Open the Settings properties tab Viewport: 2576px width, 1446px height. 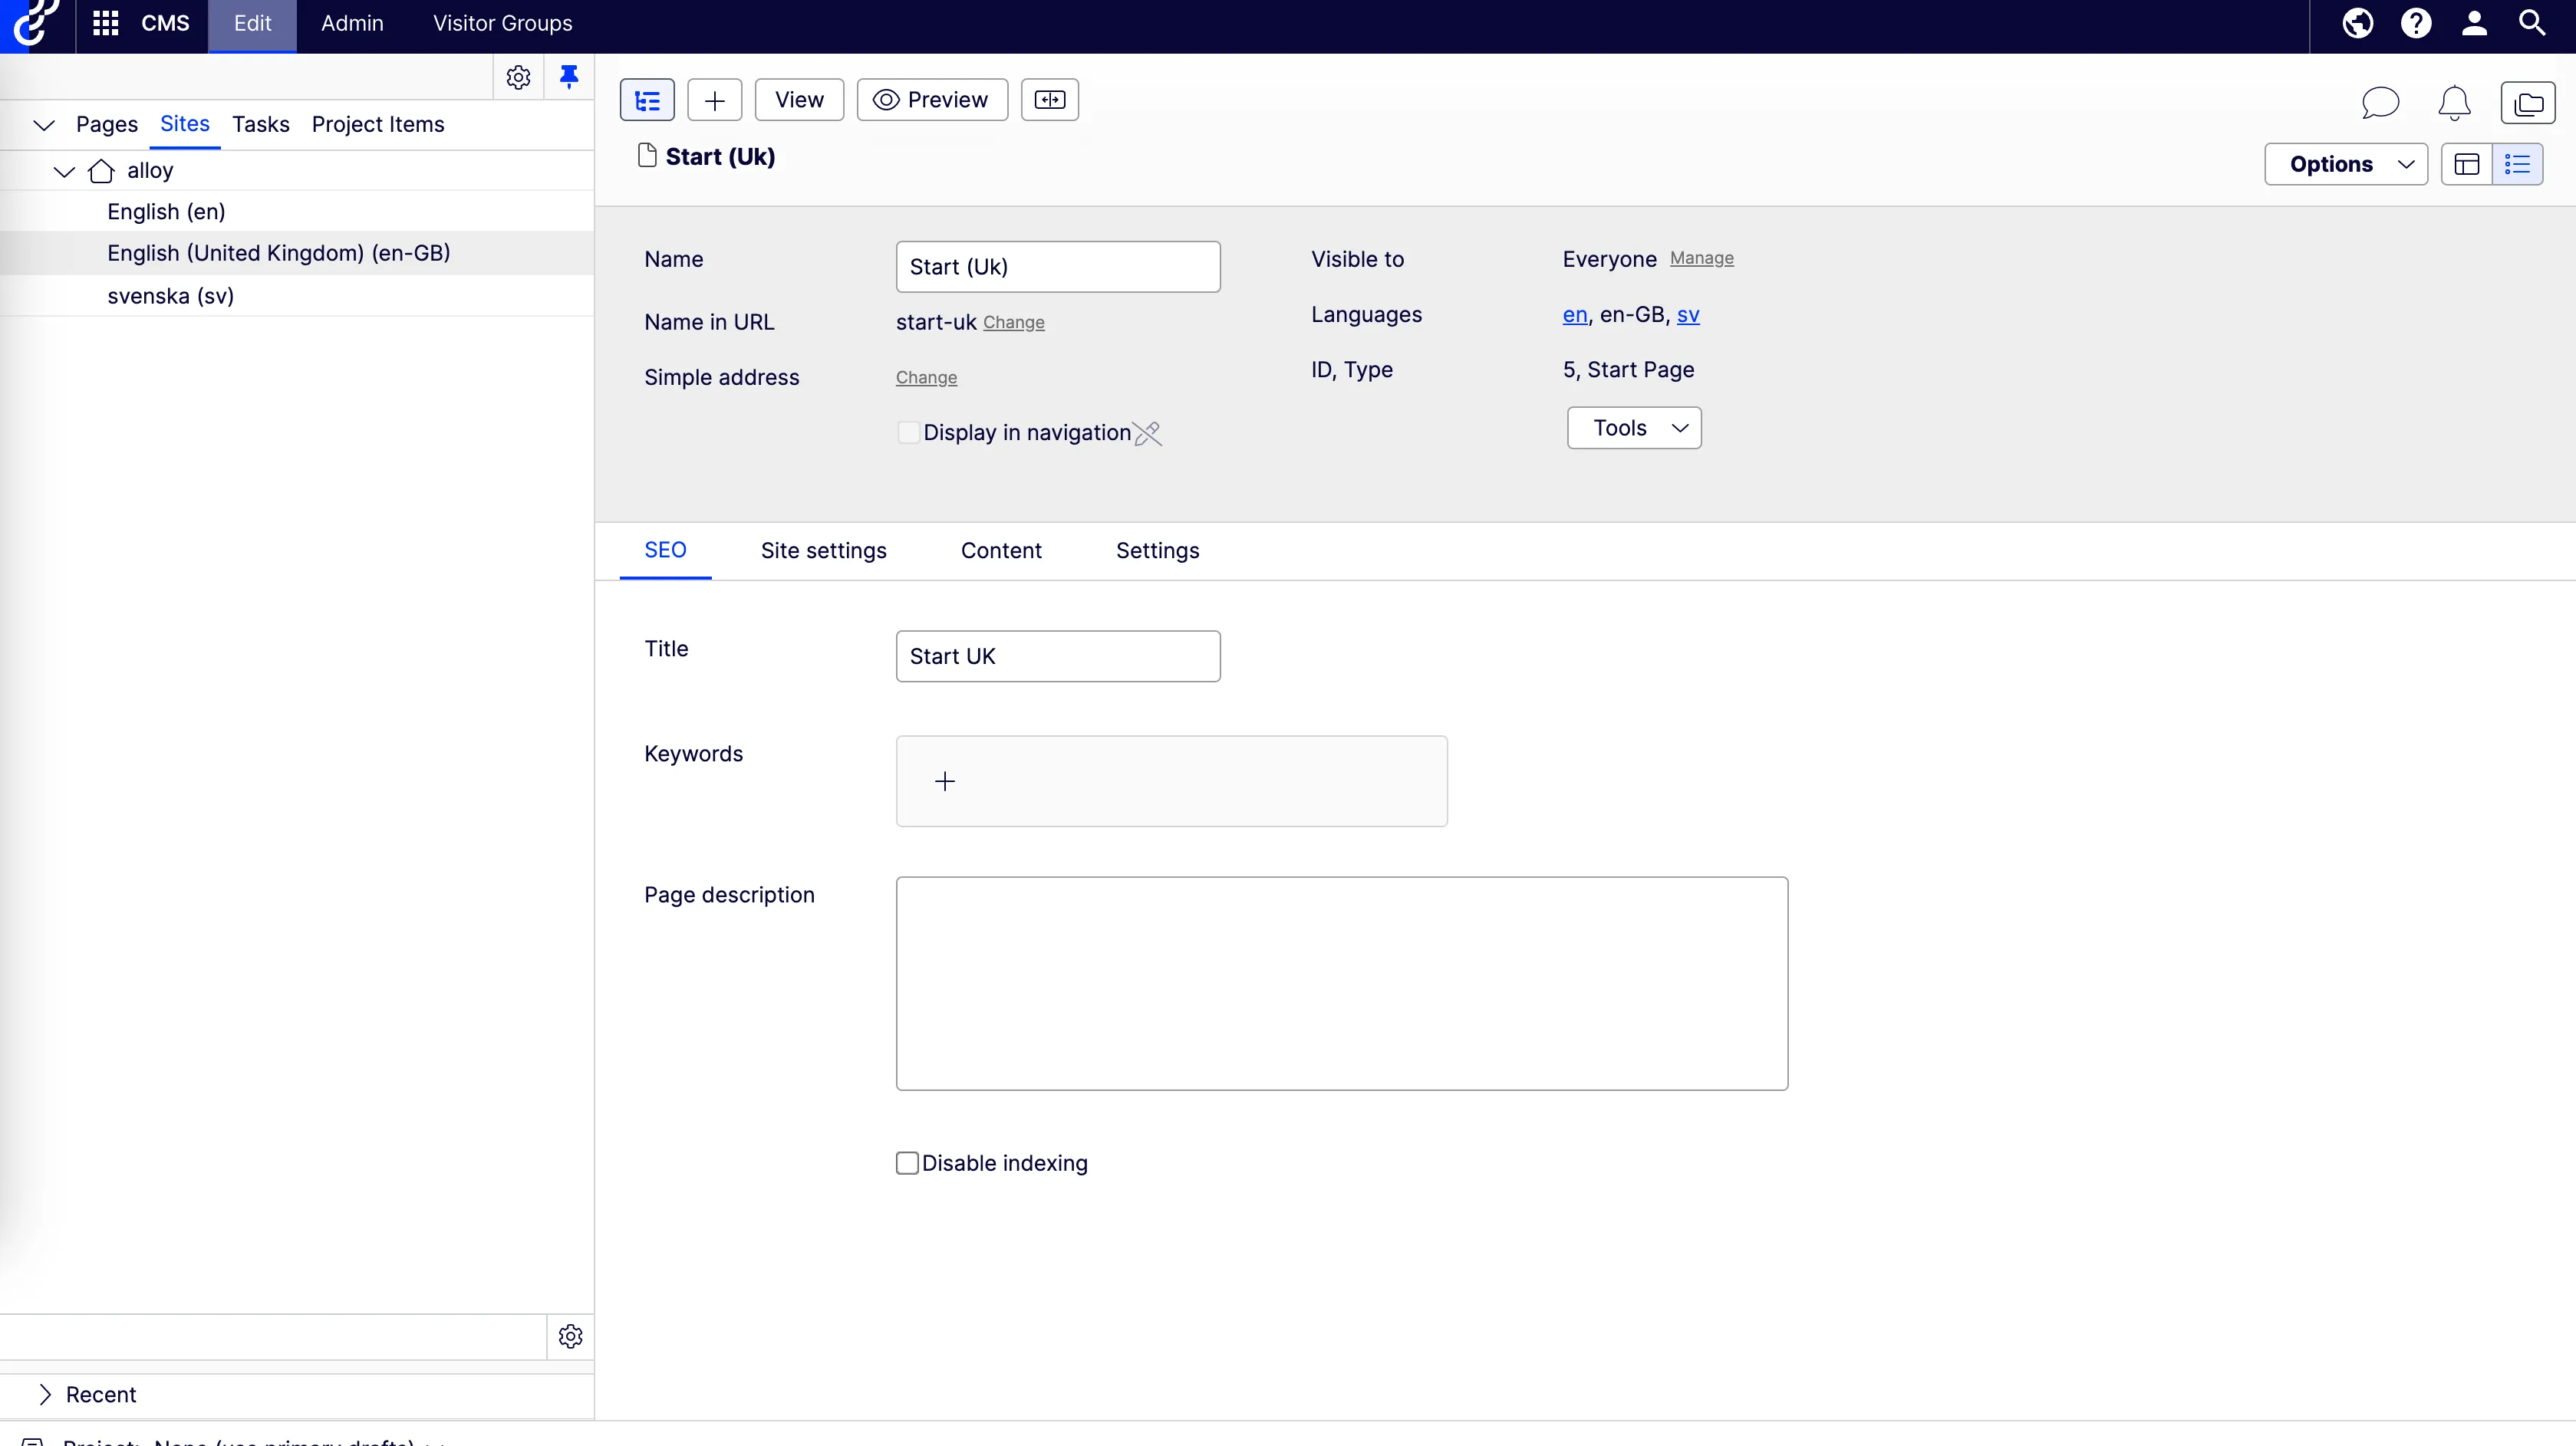click(1157, 550)
